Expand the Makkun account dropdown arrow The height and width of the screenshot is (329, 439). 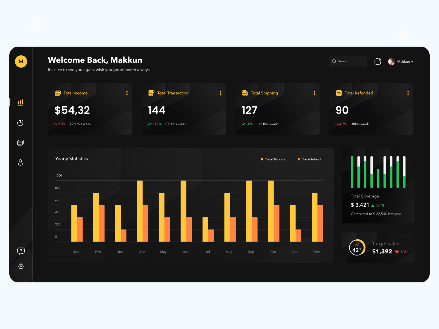point(412,62)
